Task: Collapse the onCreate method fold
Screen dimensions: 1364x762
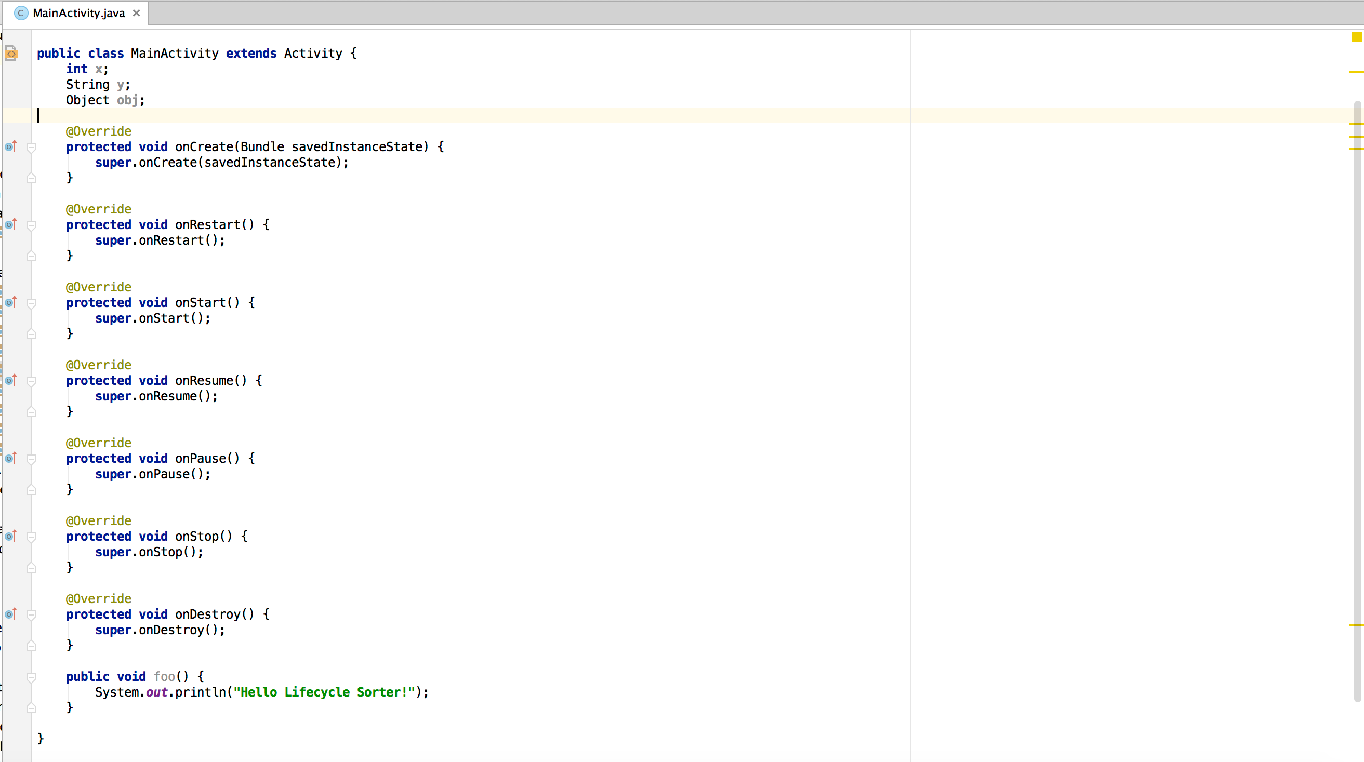Action: 31,147
